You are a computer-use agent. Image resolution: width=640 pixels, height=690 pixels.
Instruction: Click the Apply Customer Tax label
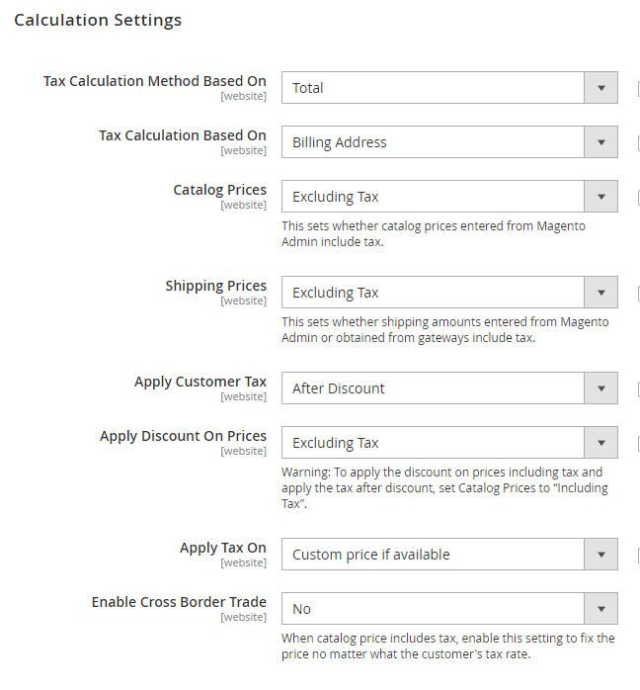[200, 382]
